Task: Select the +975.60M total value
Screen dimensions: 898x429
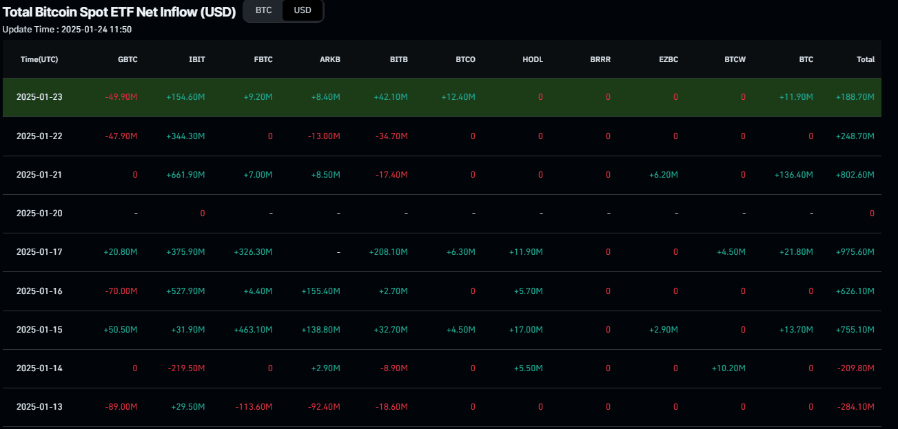Action: [855, 252]
